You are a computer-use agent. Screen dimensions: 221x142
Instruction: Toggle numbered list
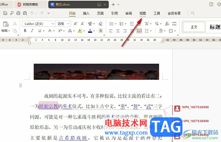(x=122, y=24)
